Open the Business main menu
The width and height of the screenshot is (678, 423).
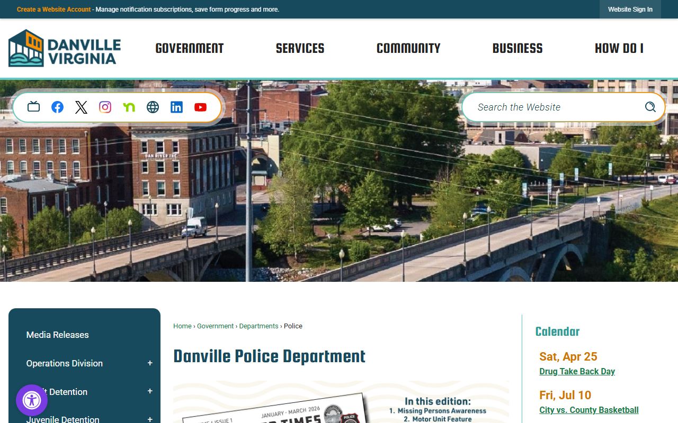[x=518, y=49]
